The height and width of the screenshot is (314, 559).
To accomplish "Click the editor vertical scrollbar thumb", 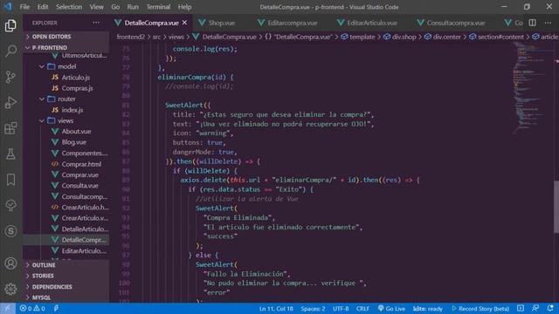I will pyautogui.click(x=556, y=207).
